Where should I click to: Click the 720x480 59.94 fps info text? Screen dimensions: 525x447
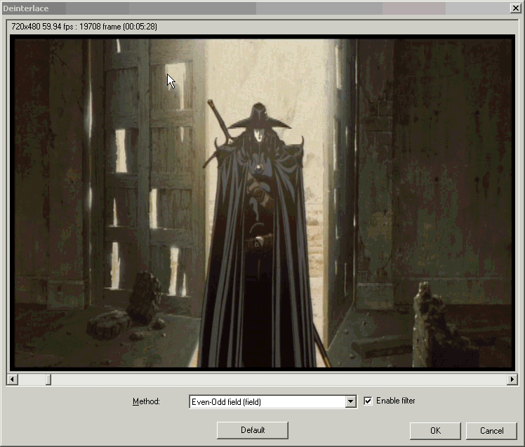click(x=84, y=27)
